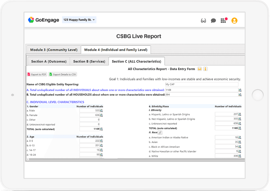The width and height of the screenshot is (270, 191).
Task: Open the glasses viewer icon in header
Action: pyautogui.click(x=203, y=21)
